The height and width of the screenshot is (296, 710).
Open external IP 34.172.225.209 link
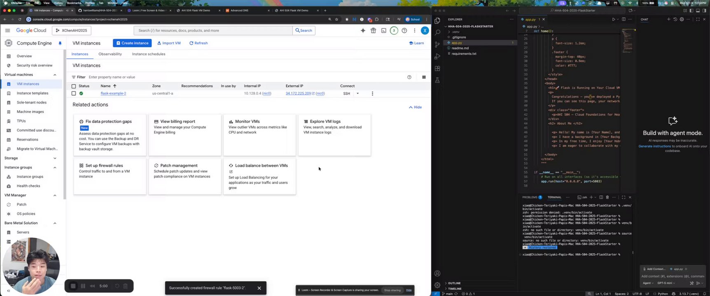coord(298,93)
